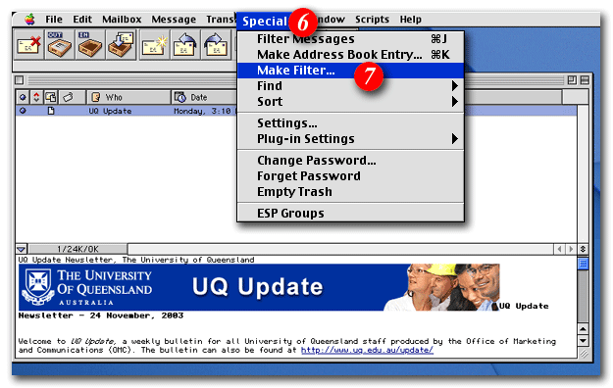This screenshot has height=388, width=613.
Task: Sort by the priority column icon
Action: click(36, 97)
